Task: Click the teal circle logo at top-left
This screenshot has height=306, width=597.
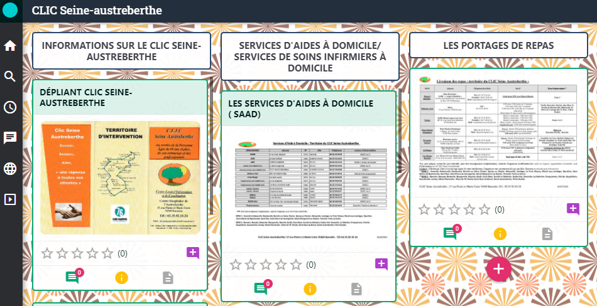Action: (10, 11)
